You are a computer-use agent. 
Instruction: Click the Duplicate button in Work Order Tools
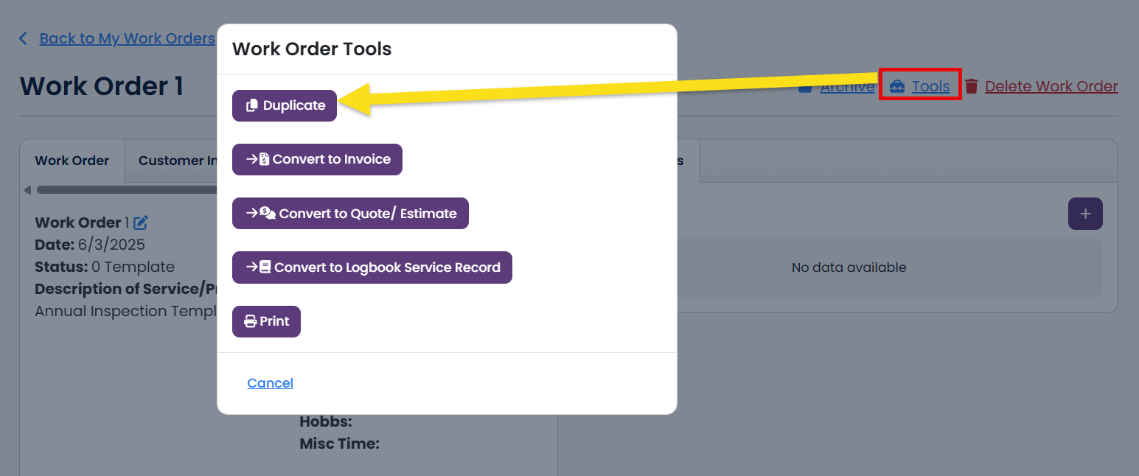click(x=284, y=105)
